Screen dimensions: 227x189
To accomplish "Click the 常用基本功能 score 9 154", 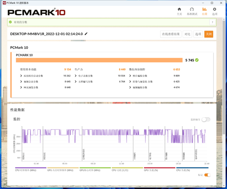I will pyautogui.click(x=68, y=70).
